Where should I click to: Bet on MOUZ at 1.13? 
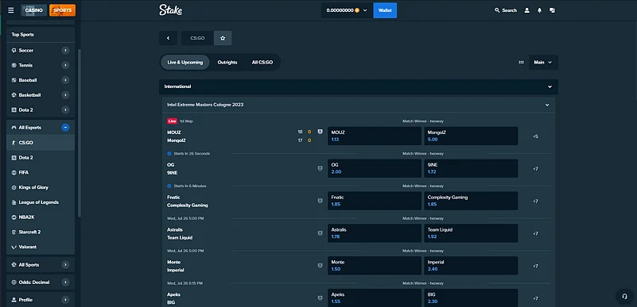tap(375, 136)
